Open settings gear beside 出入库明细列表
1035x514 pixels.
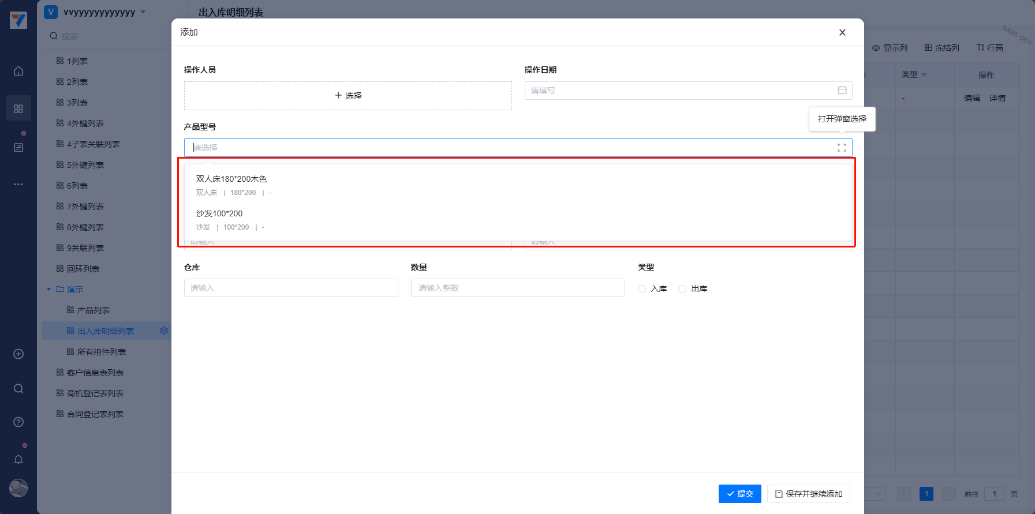tap(164, 331)
